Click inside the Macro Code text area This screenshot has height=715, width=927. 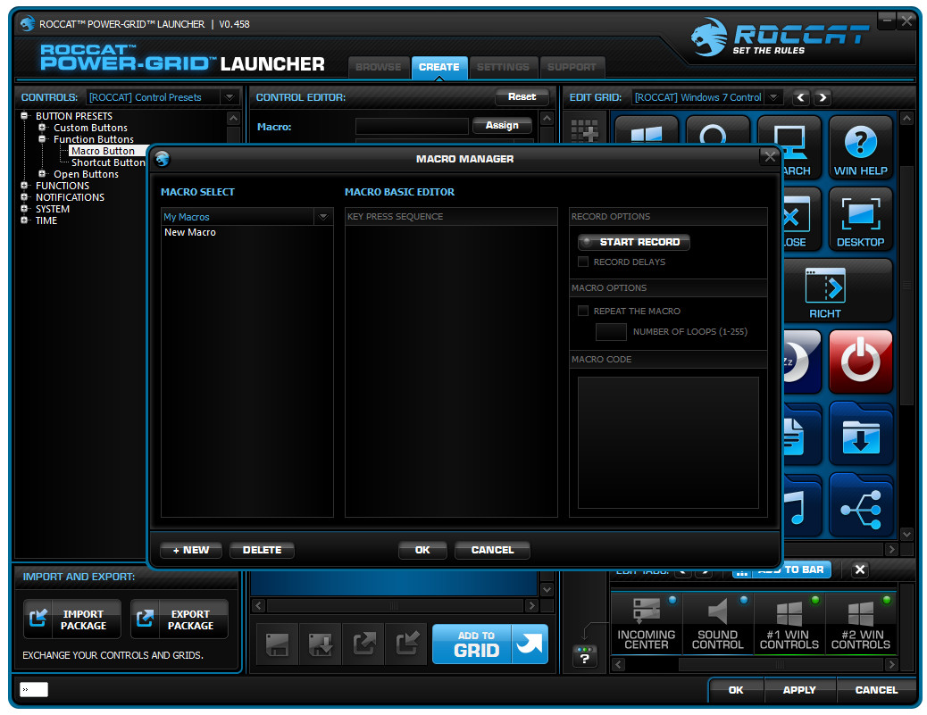(668, 443)
